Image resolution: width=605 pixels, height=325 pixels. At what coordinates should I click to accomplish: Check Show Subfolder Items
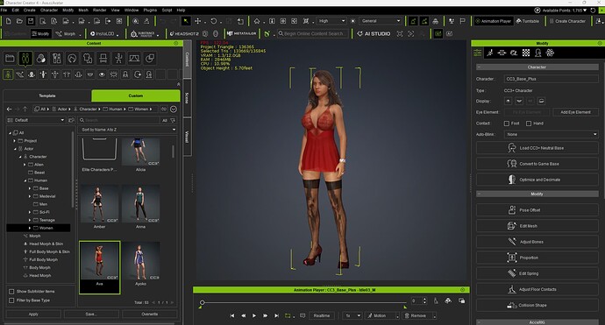[x=11, y=292]
